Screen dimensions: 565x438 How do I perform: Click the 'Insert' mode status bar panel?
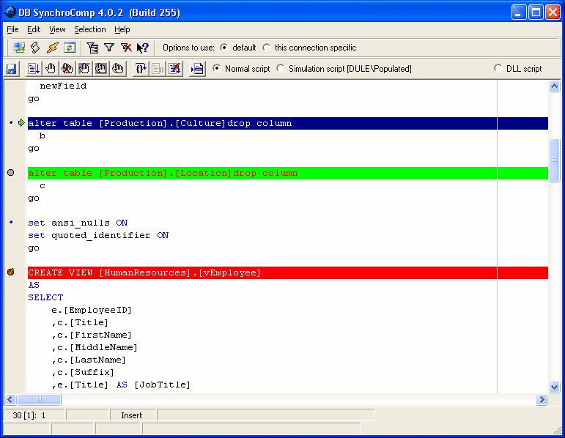[132, 415]
